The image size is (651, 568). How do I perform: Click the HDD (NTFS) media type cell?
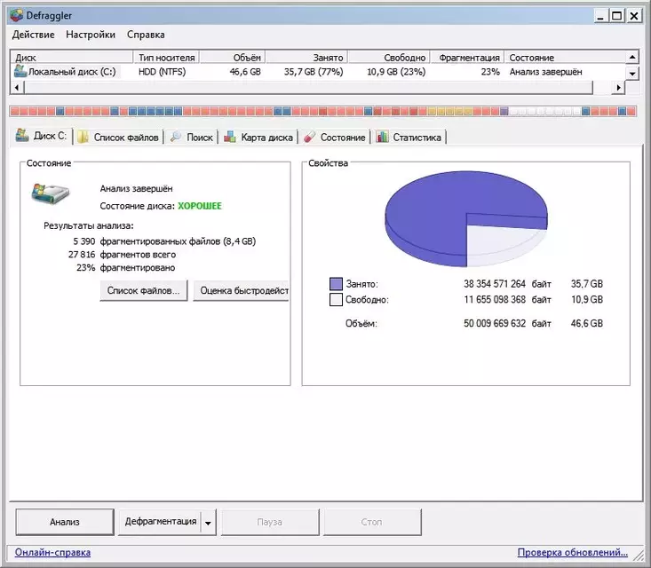pyautogui.click(x=162, y=72)
